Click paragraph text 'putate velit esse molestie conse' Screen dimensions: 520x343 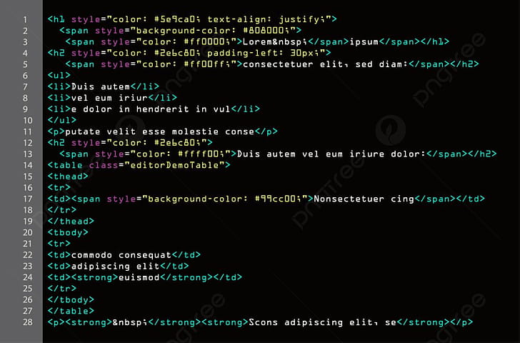(159, 131)
